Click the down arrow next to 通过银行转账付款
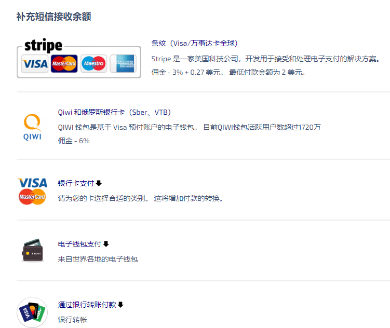The width and height of the screenshot is (390, 328). click(x=120, y=305)
